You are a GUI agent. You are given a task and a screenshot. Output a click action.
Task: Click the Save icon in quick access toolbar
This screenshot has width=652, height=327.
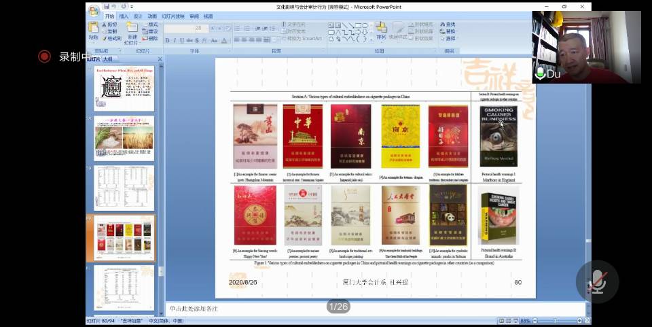tap(106, 7)
